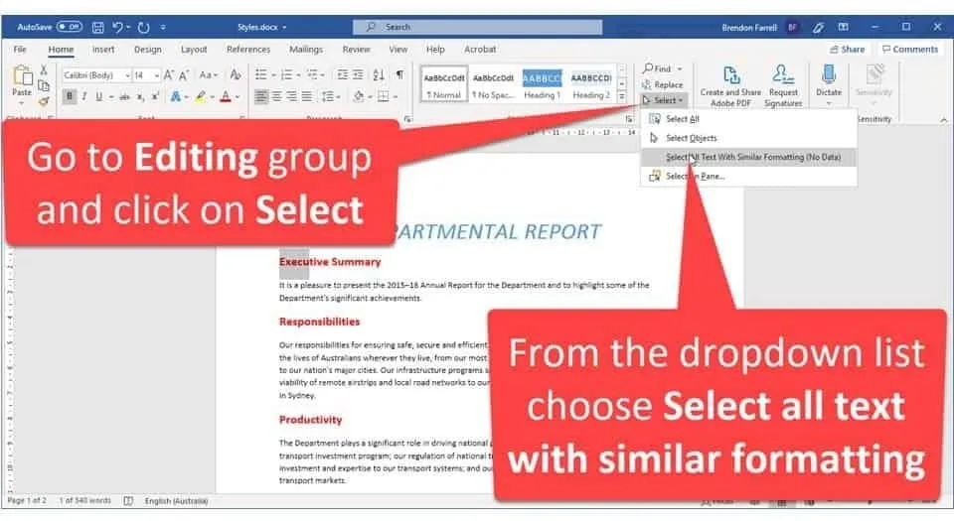Screen dimensions: 954x521
Task: Open the Design ribbon tab
Action: click(148, 50)
